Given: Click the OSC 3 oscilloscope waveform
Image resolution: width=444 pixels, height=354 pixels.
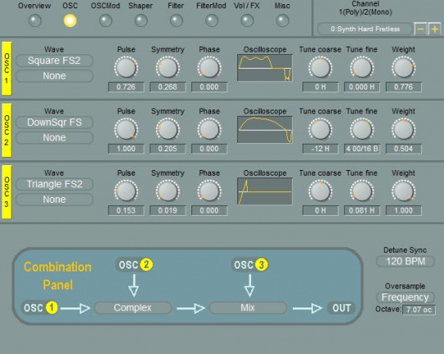Looking at the screenshot, I should tap(265, 191).
